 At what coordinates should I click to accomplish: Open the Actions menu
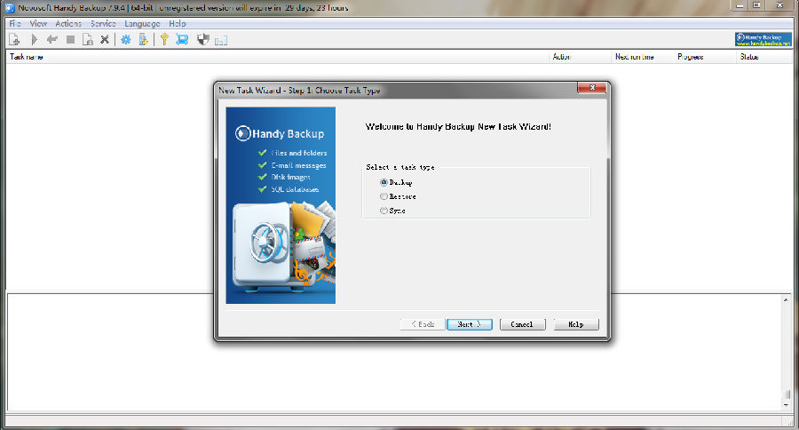(x=68, y=23)
